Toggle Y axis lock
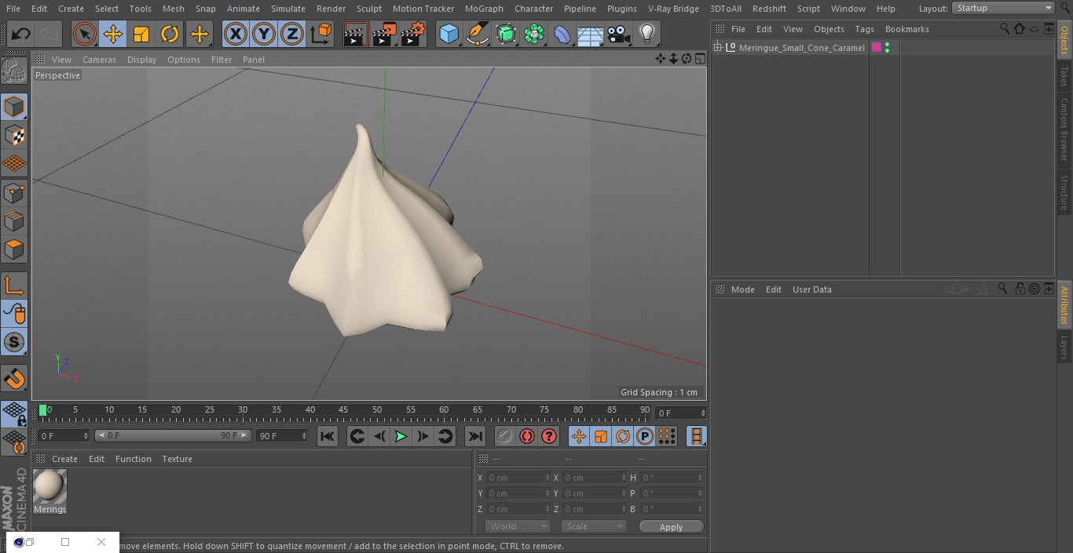The height and width of the screenshot is (553, 1073). point(264,35)
